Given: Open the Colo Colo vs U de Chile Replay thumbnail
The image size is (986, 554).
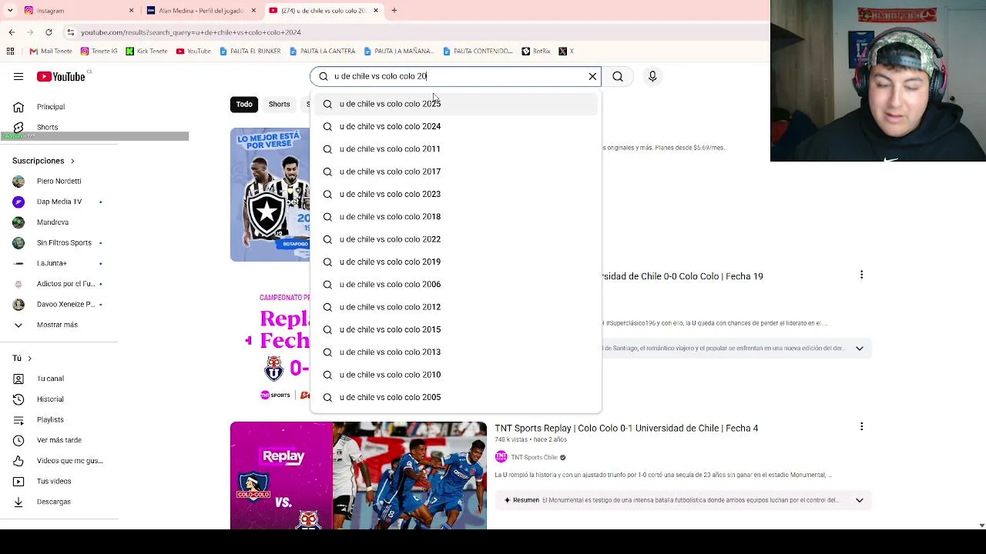Looking at the screenshot, I should tap(358, 476).
